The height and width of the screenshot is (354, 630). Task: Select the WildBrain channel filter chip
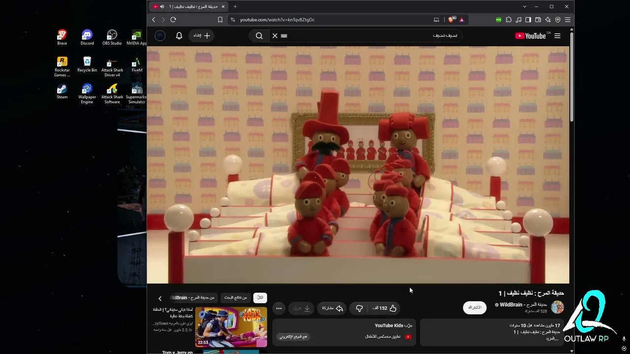193,298
